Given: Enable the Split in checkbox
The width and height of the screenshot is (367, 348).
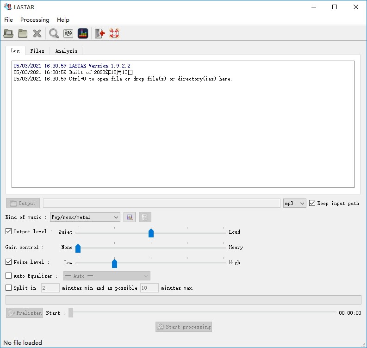Looking at the screenshot, I should (8, 288).
